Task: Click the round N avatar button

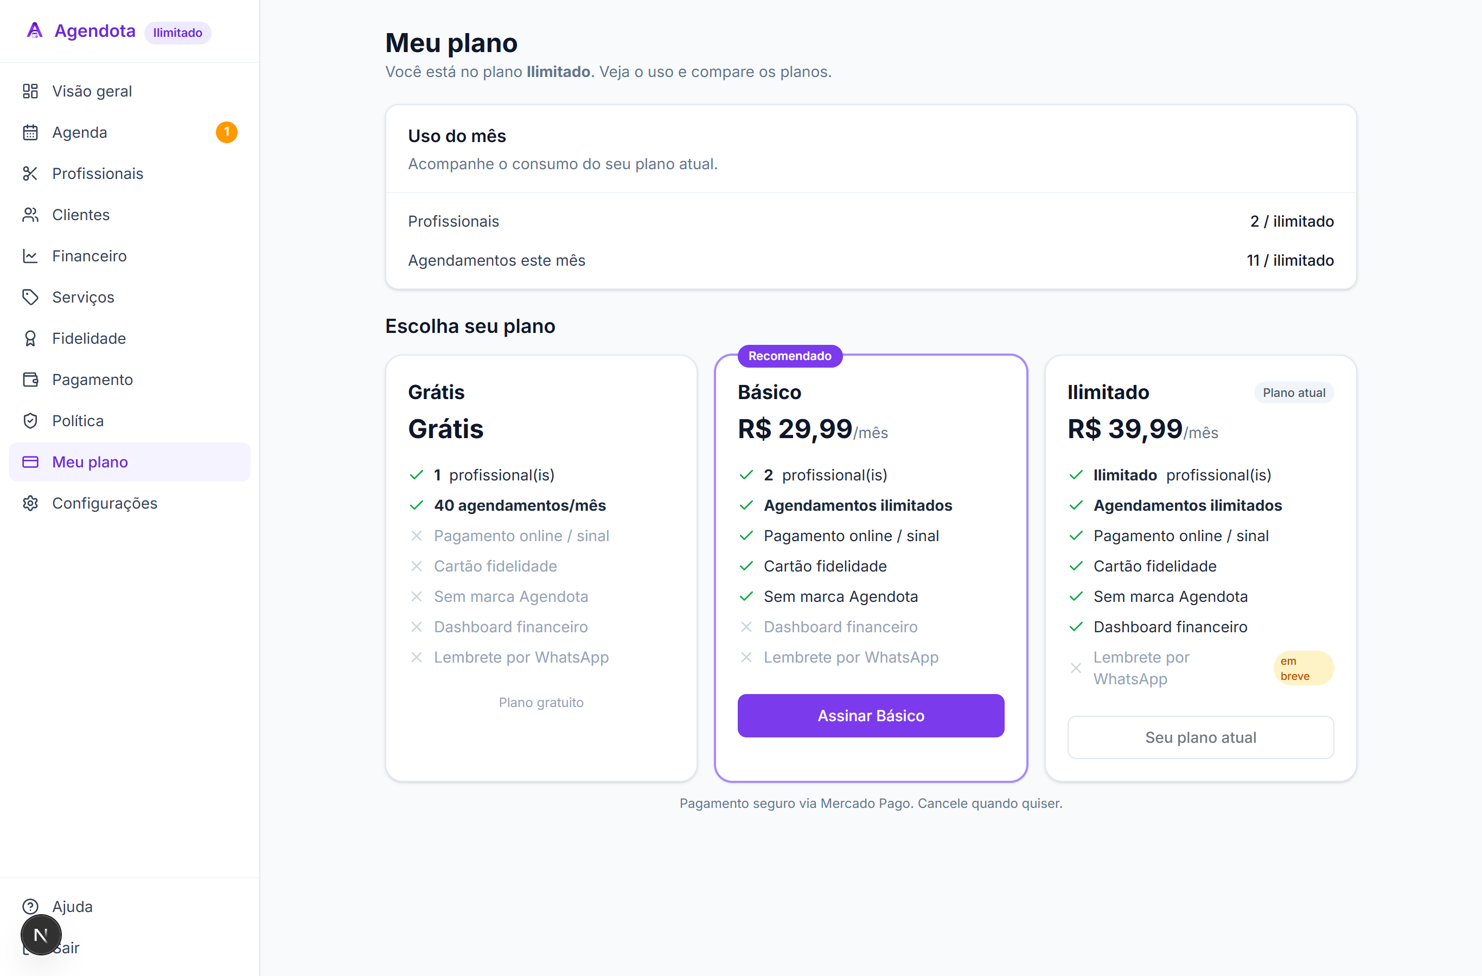Action: [41, 935]
